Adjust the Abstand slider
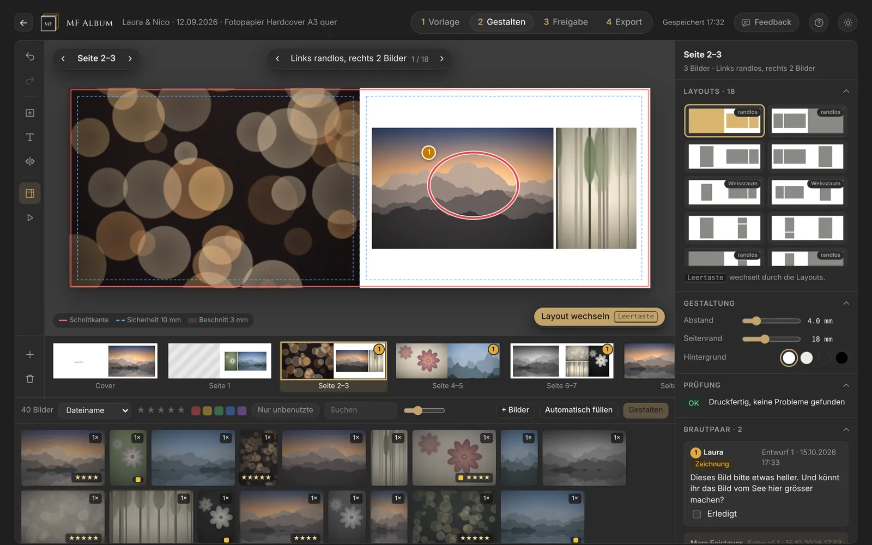 pyautogui.click(x=771, y=321)
